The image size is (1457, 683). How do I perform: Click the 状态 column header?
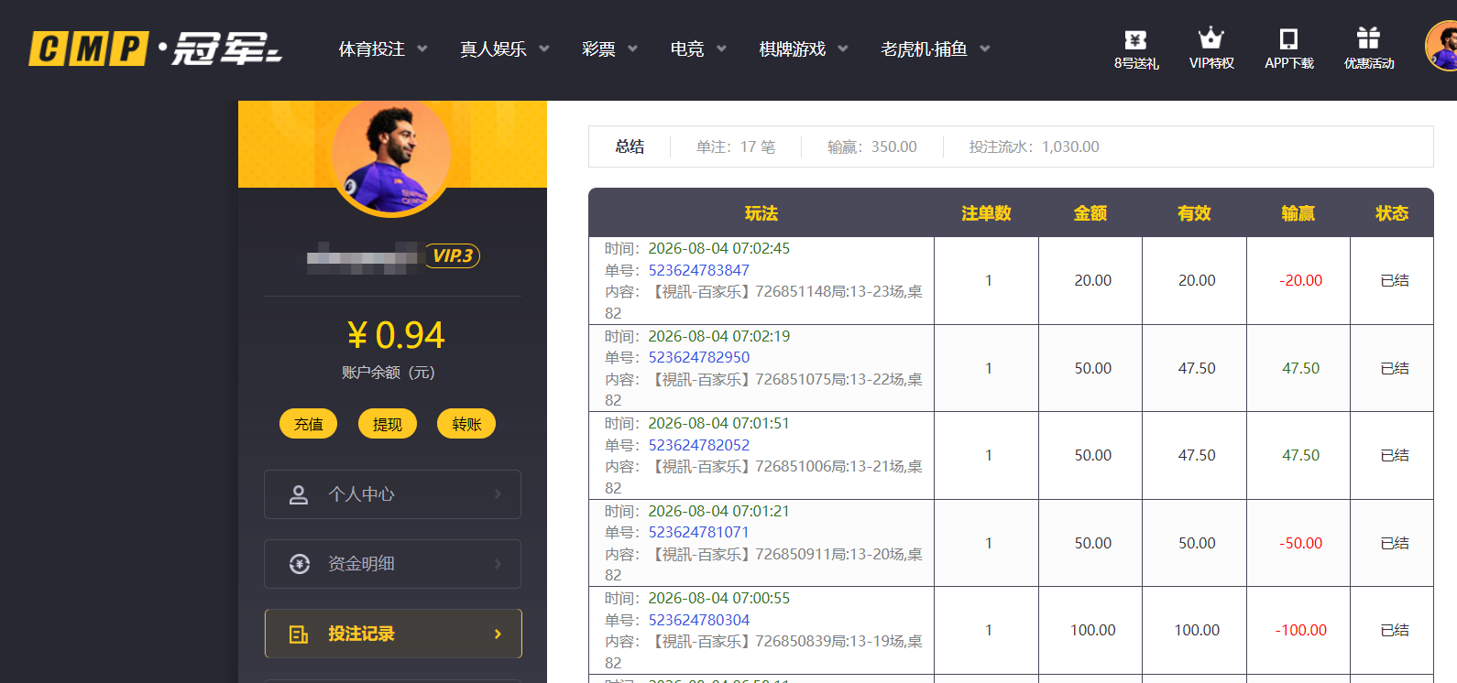point(1392,213)
